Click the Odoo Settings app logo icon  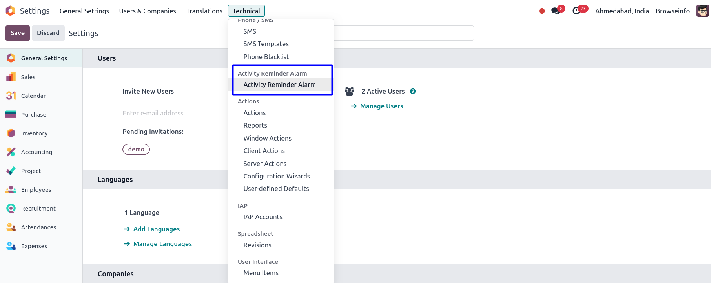[x=11, y=11]
